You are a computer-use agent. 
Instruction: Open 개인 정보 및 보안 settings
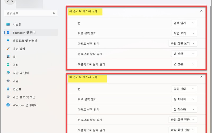[31, 97]
